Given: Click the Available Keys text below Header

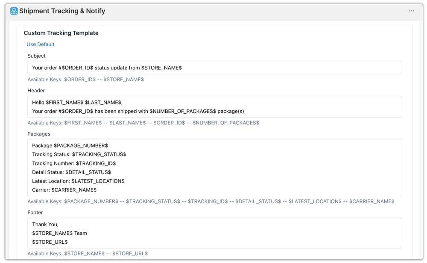Looking at the screenshot, I should tap(143, 123).
